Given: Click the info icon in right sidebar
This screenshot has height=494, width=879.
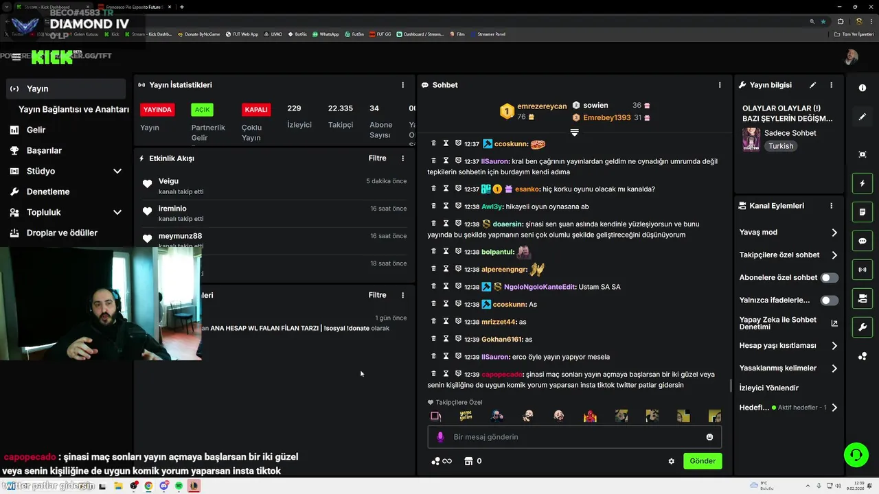Looking at the screenshot, I should coord(863,88).
